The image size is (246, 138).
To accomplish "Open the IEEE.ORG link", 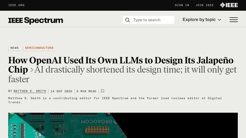I will click(x=16, y=5).
